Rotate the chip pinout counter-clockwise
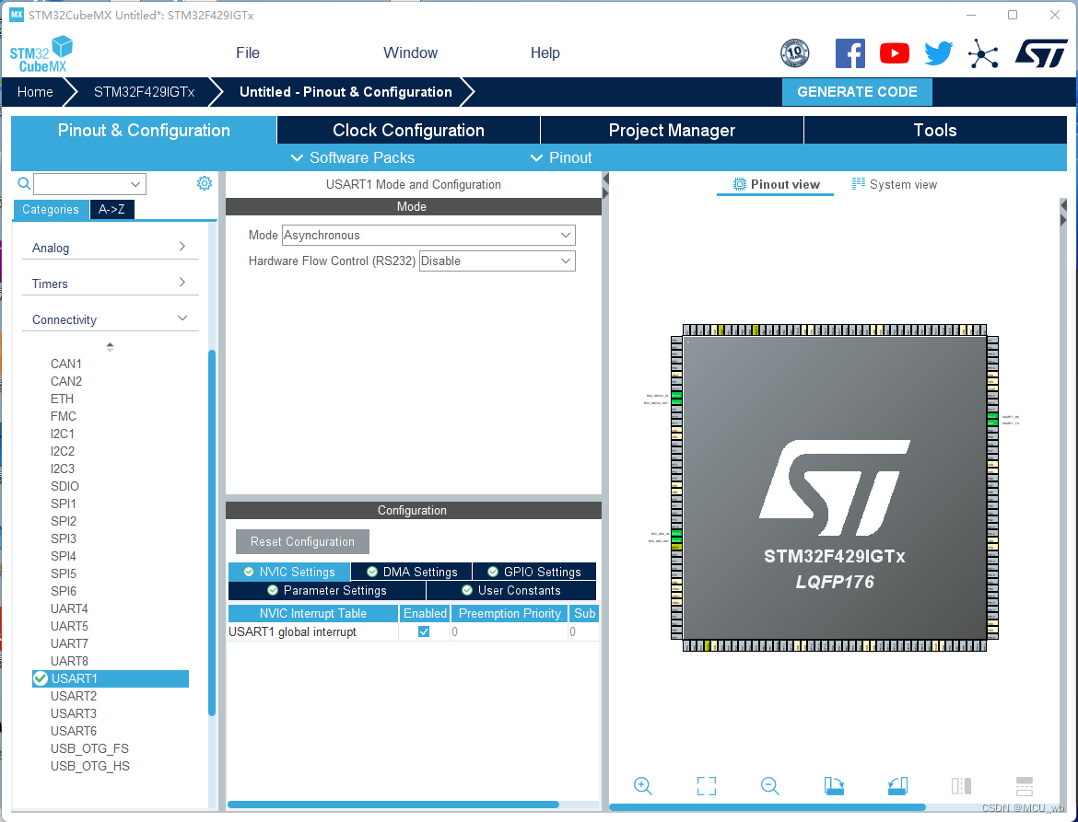The image size is (1078, 822). pos(898,785)
